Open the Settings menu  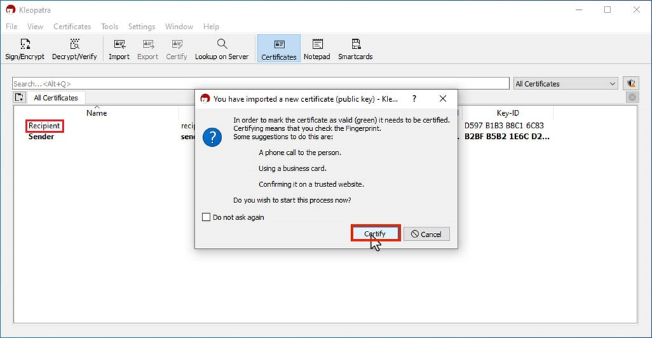pos(142,26)
